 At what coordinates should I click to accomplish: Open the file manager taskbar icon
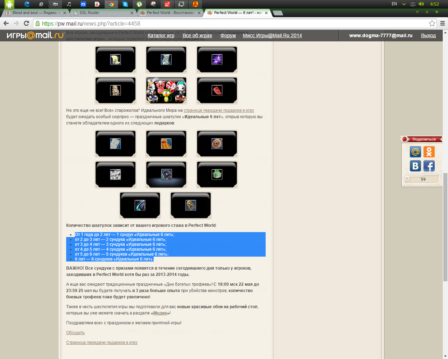[x=55, y=4]
